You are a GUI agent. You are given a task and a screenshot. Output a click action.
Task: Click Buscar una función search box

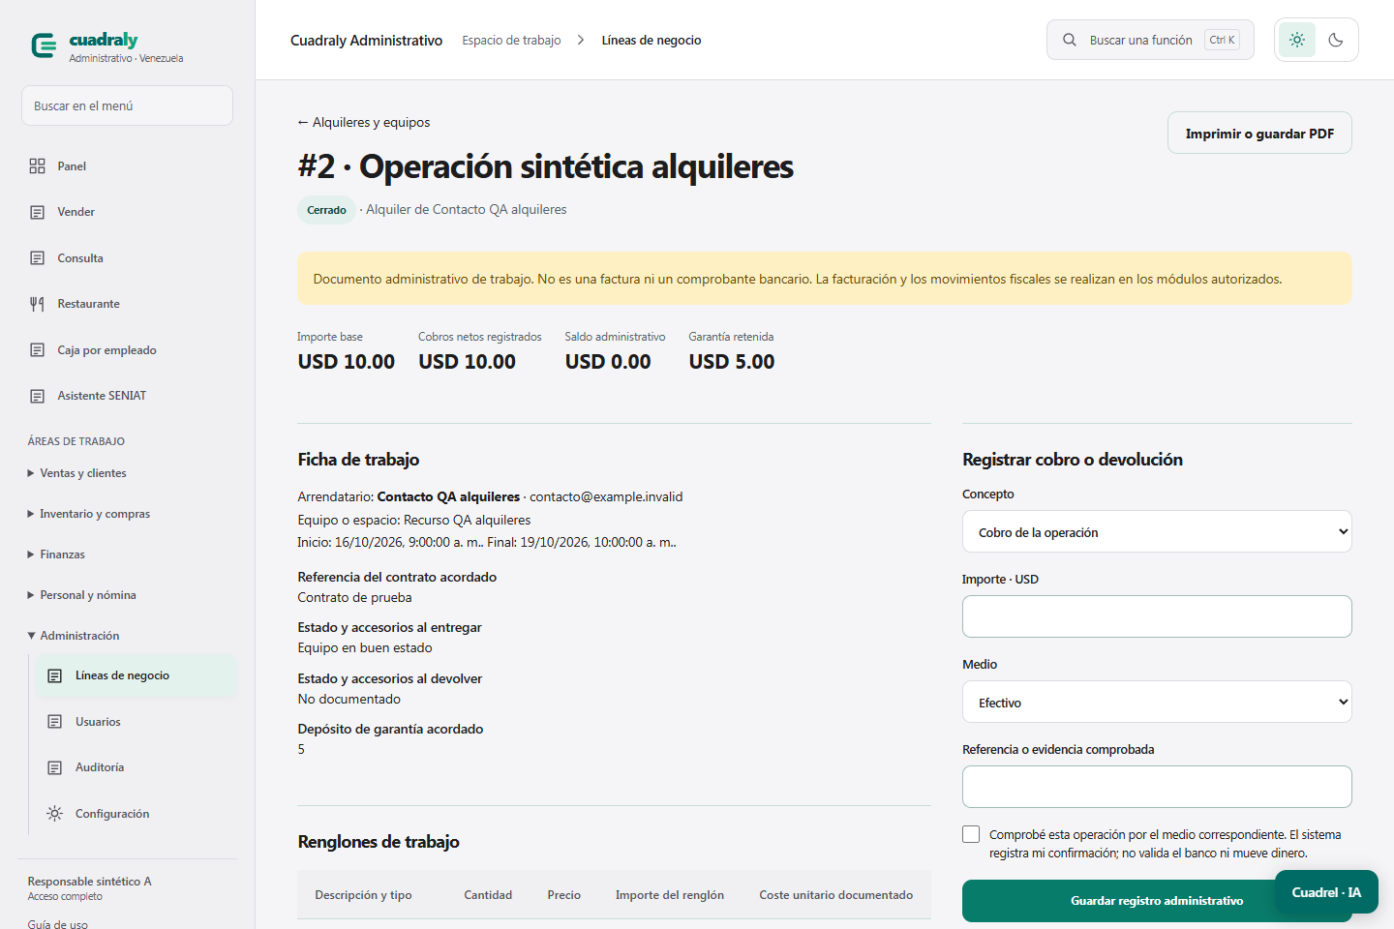click(x=1150, y=40)
